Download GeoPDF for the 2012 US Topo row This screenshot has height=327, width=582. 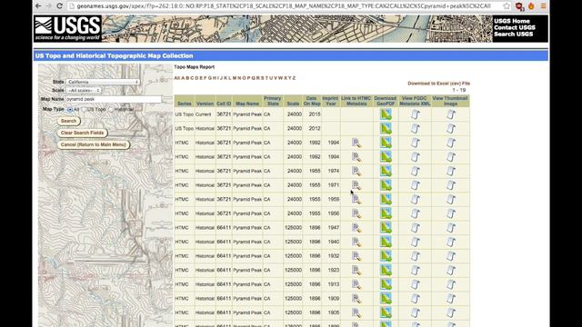pos(386,128)
